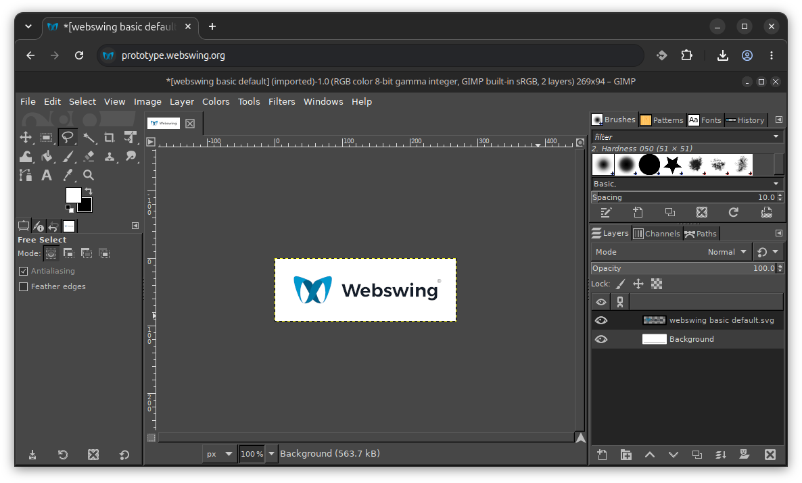This screenshot has height=483, width=802.
Task: Select the Color Picker eyedropper tool
Action: point(68,176)
